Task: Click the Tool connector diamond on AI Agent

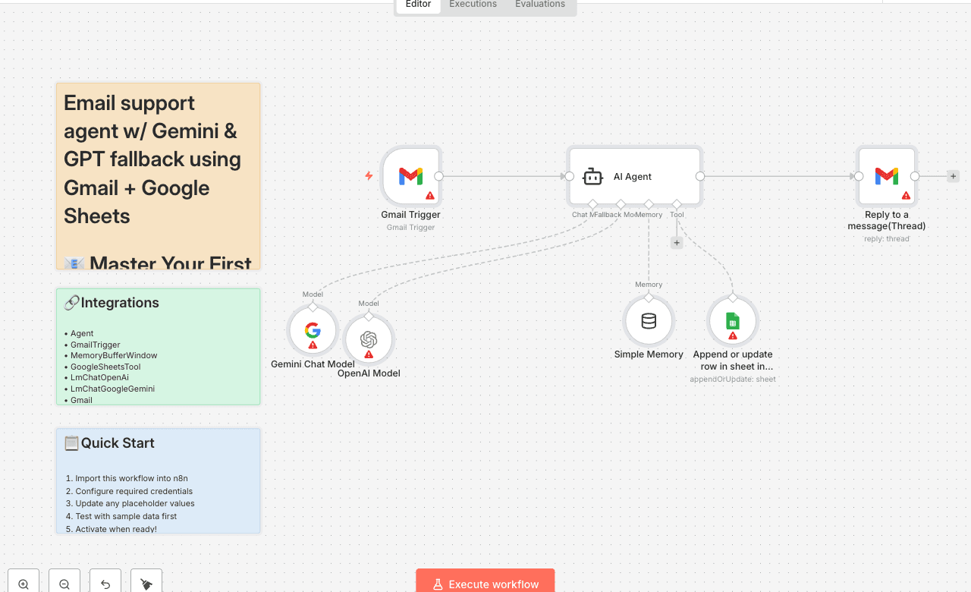Action: coord(676,203)
